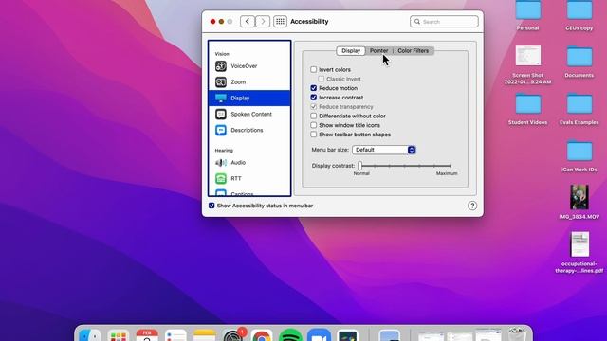Close the Accessibility window
Viewport: 607px width, 341px height.
coord(212,22)
